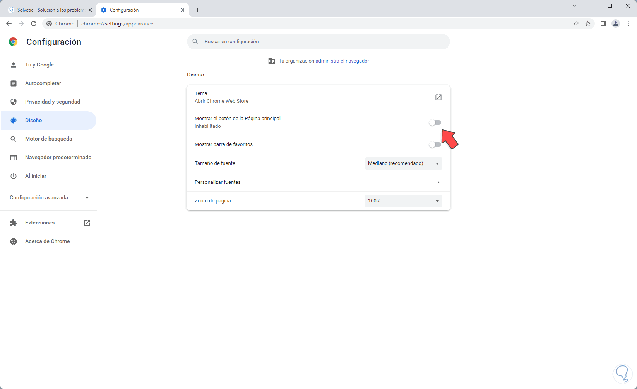This screenshot has width=637, height=389.
Task: Reload the current settings page
Action: (34, 24)
